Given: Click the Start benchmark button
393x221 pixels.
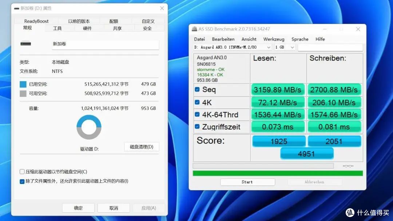Looking at the screenshot, I should point(247,182).
